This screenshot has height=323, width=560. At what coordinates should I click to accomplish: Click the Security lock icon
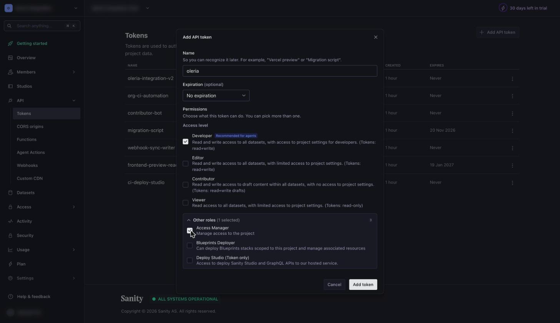pos(10,236)
